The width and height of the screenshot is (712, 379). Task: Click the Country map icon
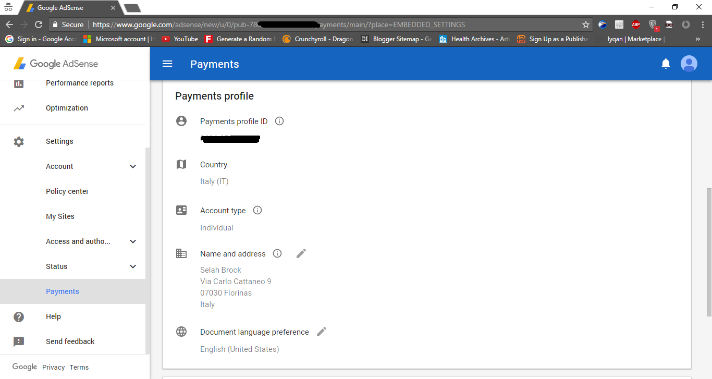click(181, 164)
